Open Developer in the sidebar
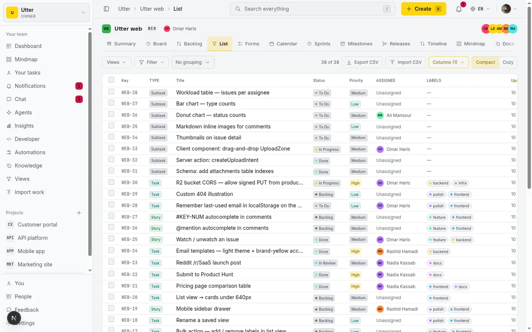532x332 pixels. (46, 139)
